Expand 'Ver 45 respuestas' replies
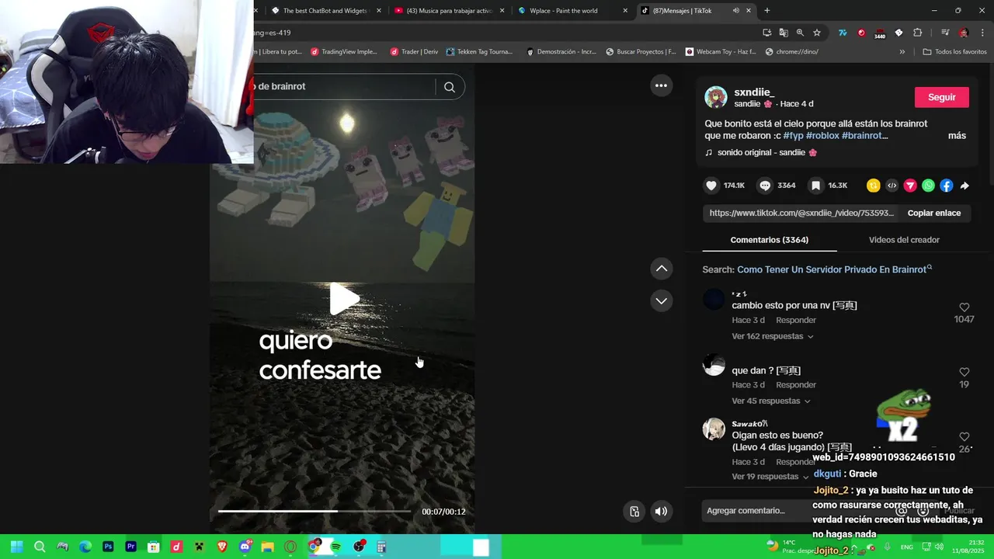The width and height of the screenshot is (994, 559). pyautogui.click(x=770, y=401)
